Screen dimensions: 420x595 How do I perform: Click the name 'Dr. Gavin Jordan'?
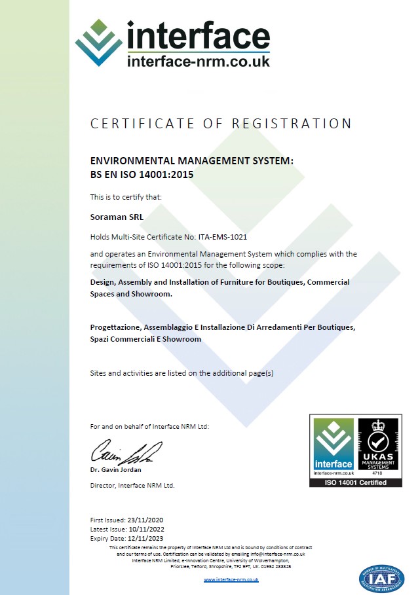tap(116, 470)
